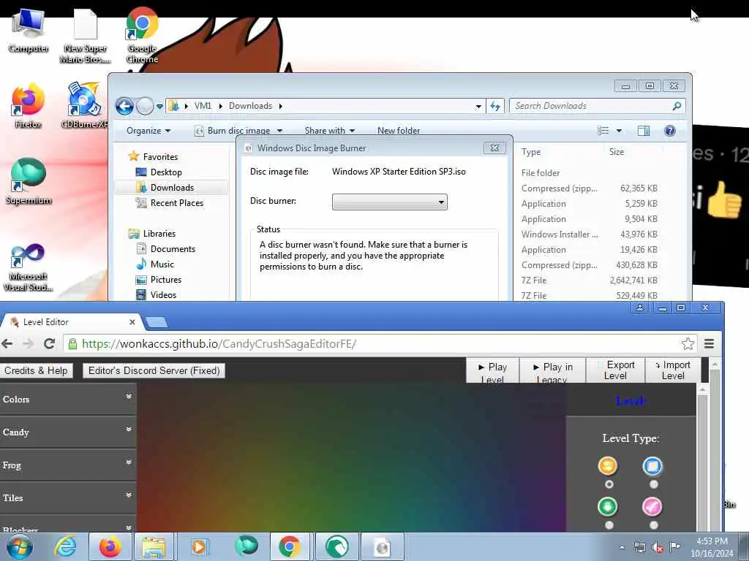Open Internet Explorer from taskbar
749x561 pixels.
65,546
